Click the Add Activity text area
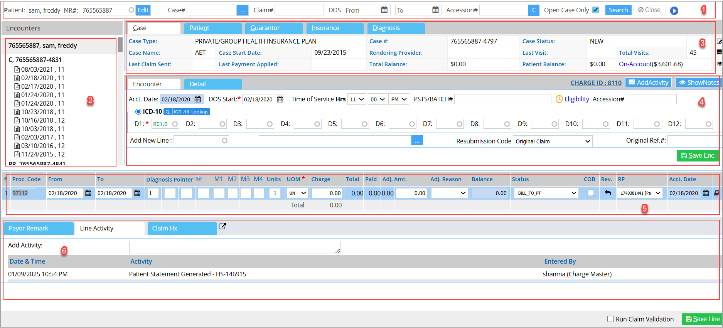 pos(235,247)
